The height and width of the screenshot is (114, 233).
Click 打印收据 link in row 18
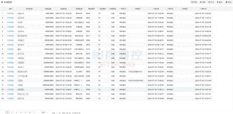10,90
